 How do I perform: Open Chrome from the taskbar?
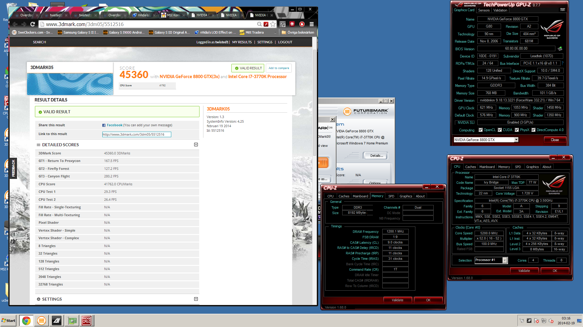pyautogui.click(x=26, y=321)
